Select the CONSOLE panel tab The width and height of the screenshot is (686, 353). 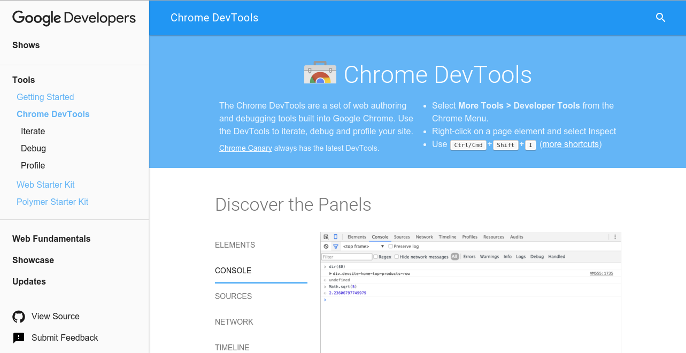[x=233, y=271]
